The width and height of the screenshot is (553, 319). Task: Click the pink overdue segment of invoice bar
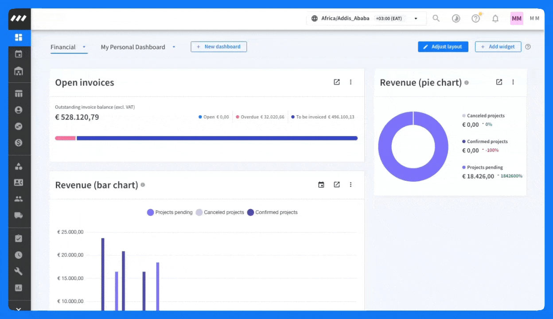pyautogui.click(x=65, y=138)
